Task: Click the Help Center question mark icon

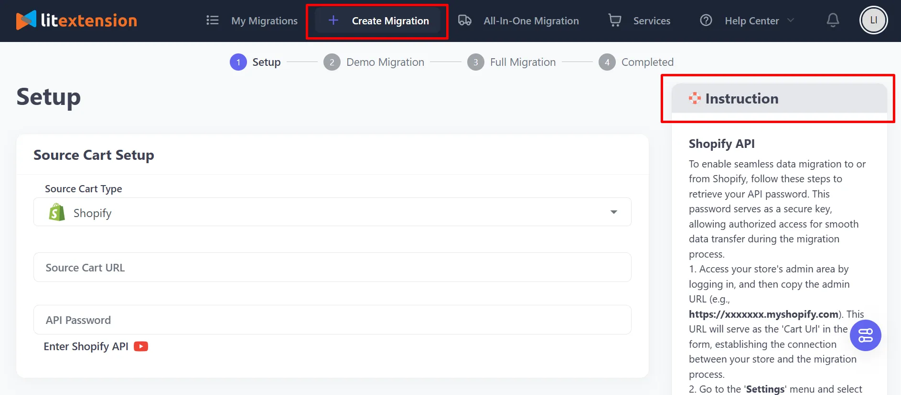Action: coord(706,20)
